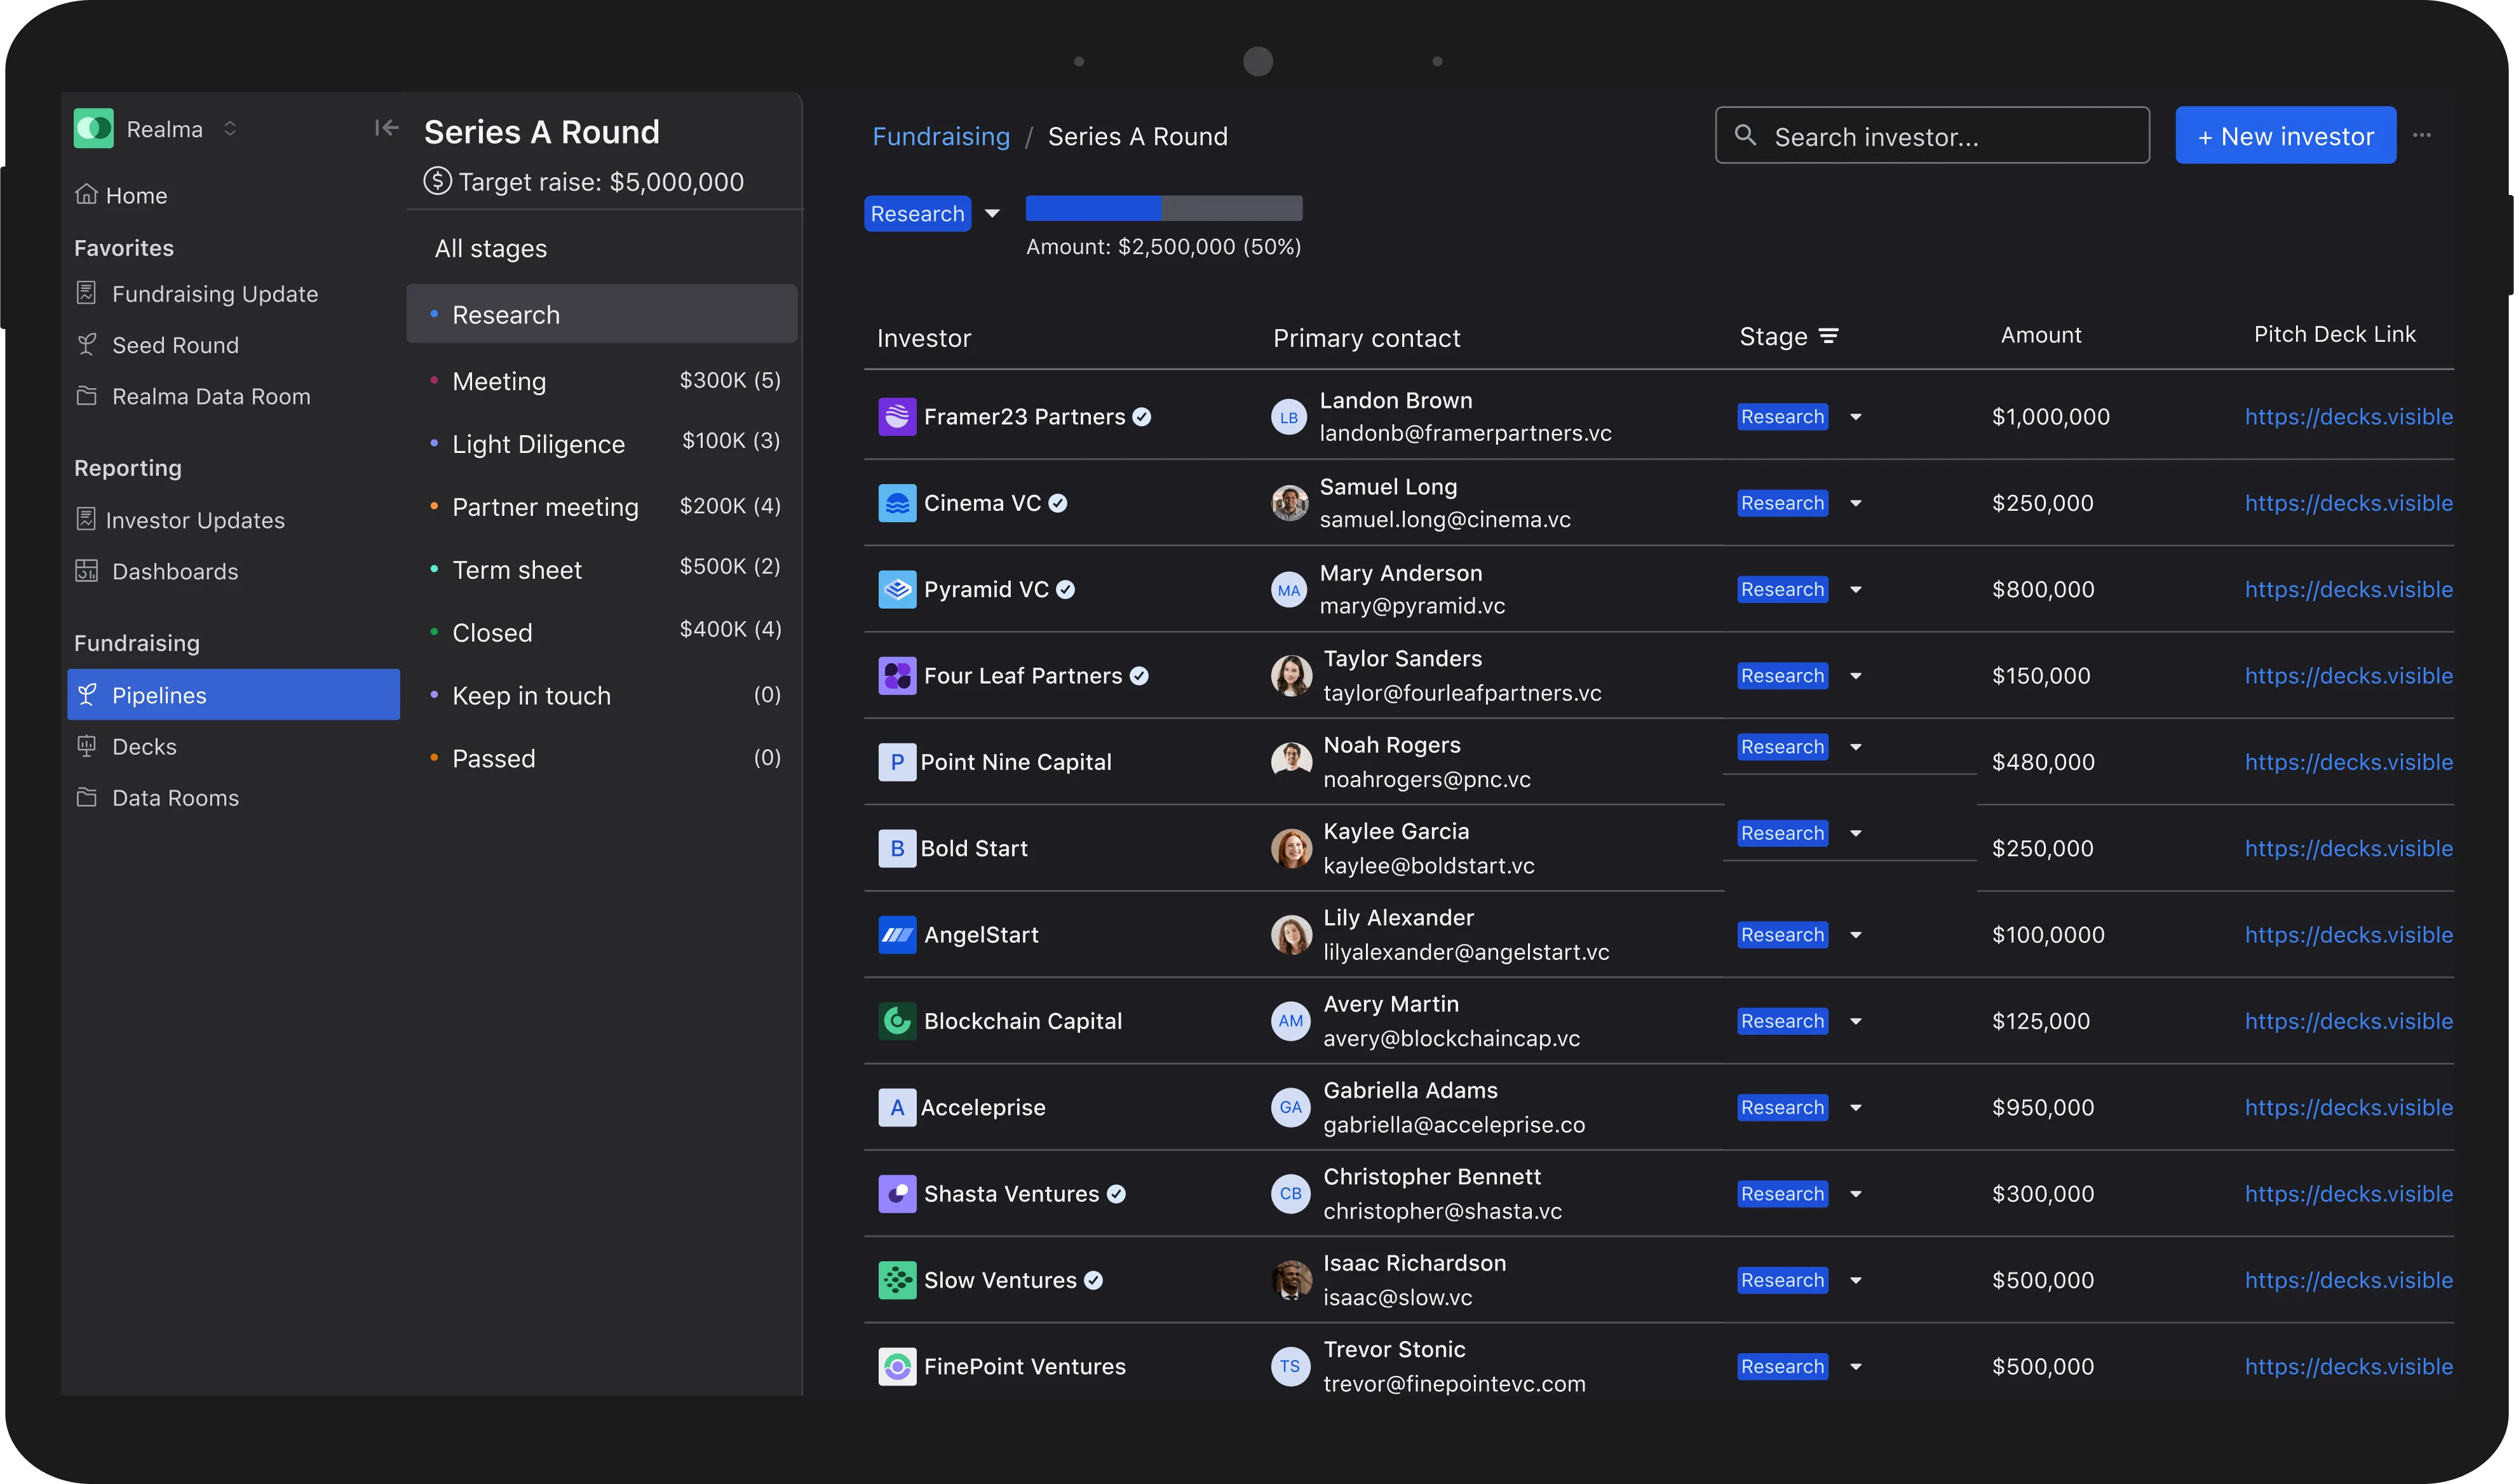Screen dimensions: 2514x1484
Task: Click verified badge next to Cinema VC
Action: (x=1058, y=503)
